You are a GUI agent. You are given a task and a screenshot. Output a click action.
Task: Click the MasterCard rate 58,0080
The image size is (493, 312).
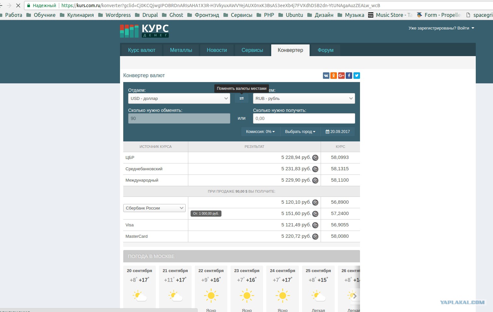(x=340, y=236)
